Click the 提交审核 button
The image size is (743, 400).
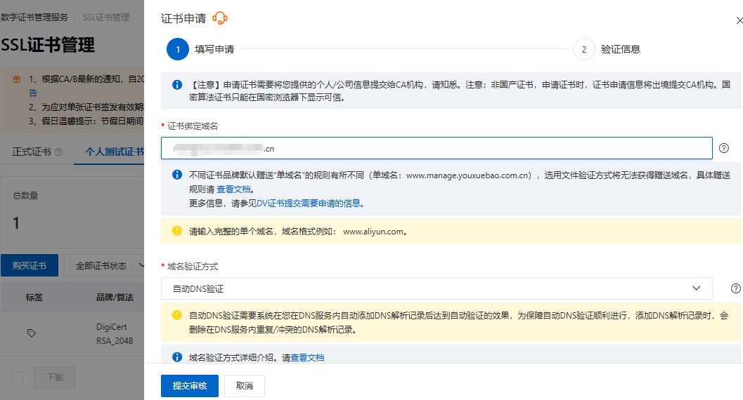[x=190, y=386]
